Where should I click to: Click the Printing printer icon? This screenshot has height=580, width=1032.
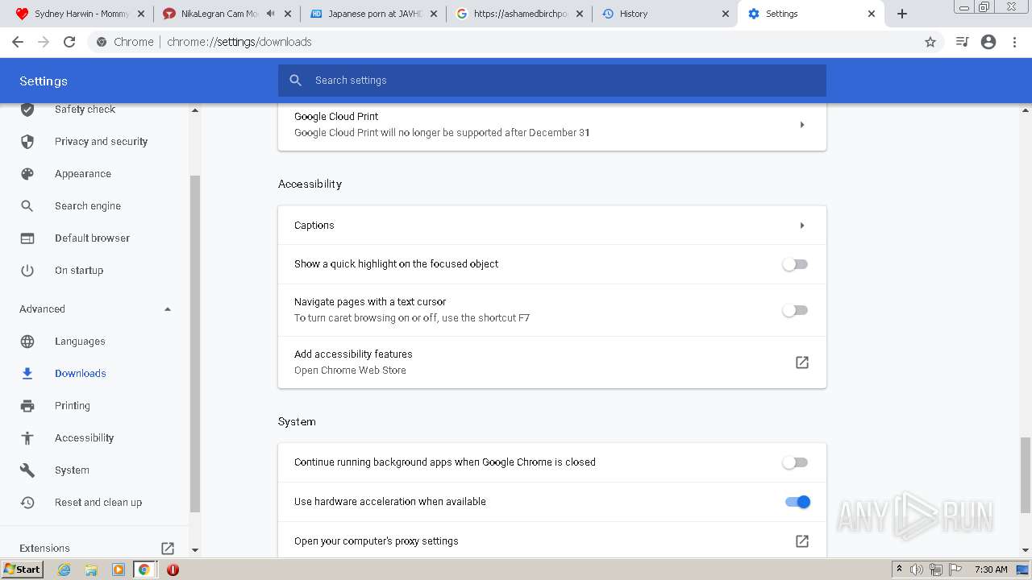point(27,406)
